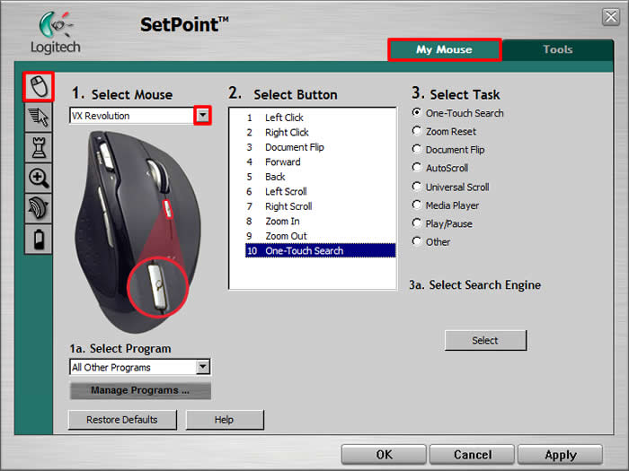This screenshot has height=471, width=629.
Task: Select the Other task option
Action: click(x=417, y=241)
